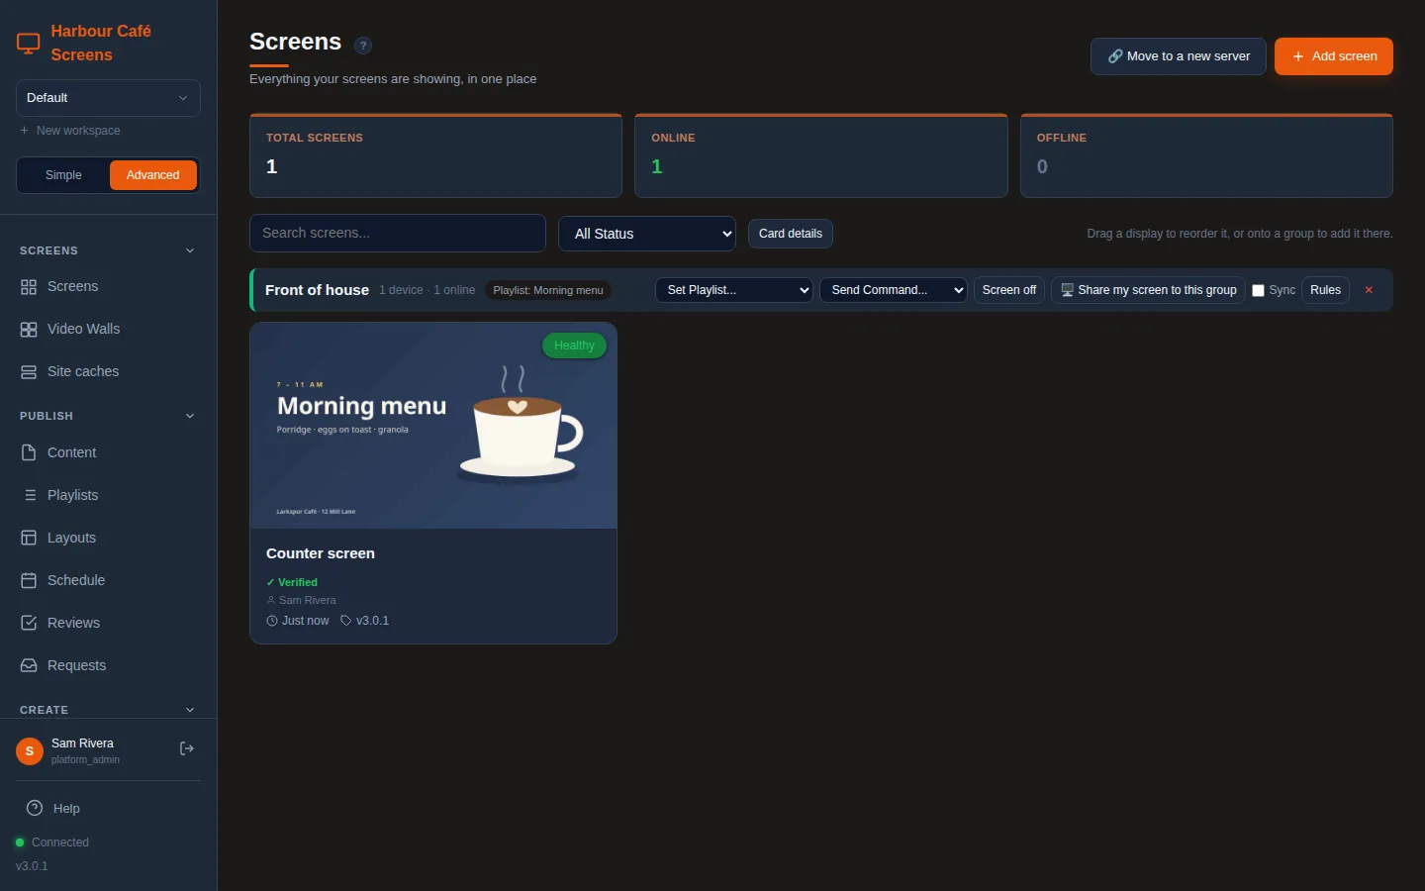1425x891 pixels.
Task: Click the TOTAL SCREENS stat card
Action: 435,155
